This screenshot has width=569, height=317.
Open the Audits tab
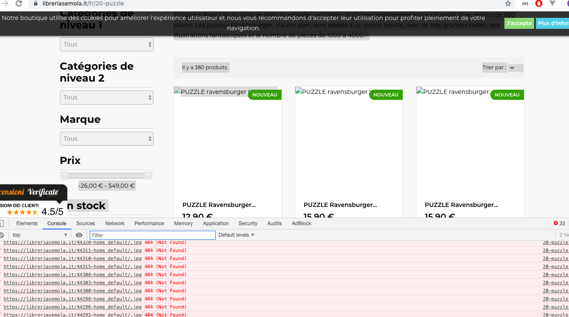click(274, 223)
